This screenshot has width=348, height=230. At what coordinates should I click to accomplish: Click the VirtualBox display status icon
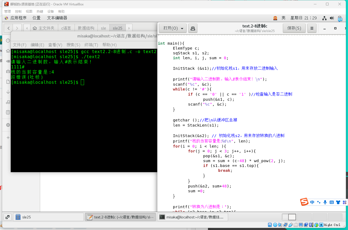[301, 225]
